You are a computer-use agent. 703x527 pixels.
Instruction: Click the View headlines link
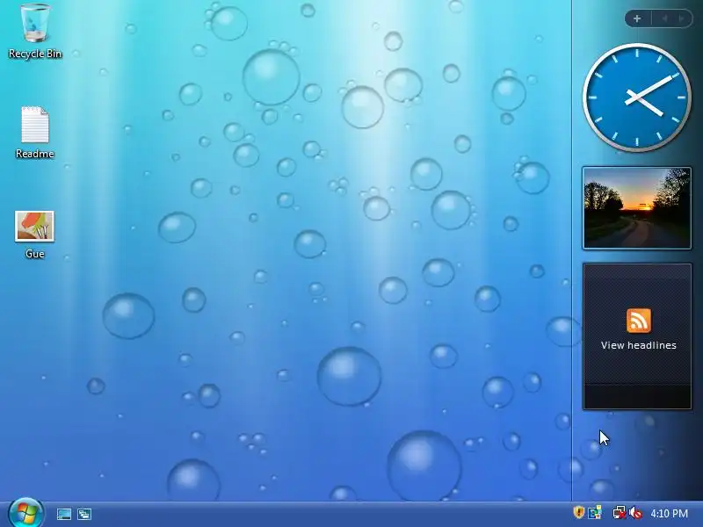[639, 345]
